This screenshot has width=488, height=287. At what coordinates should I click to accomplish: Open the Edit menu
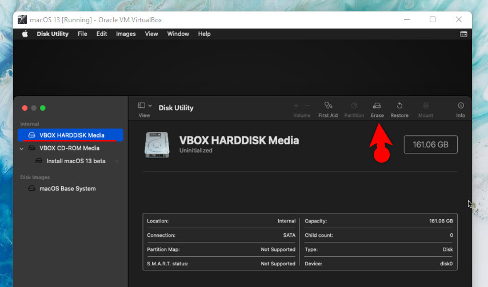tap(102, 34)
